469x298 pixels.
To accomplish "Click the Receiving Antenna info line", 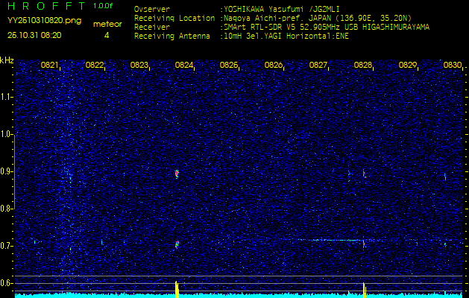I will [241, 34].
